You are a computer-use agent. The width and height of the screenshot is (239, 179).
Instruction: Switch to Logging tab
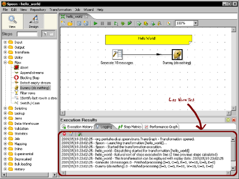tap(104, 127)
